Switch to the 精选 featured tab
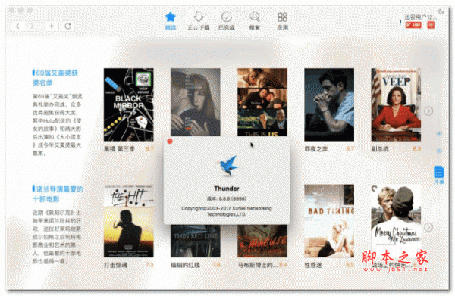This screenshot has height=296, width=455. pyautogui.click(x=171, y=21)
